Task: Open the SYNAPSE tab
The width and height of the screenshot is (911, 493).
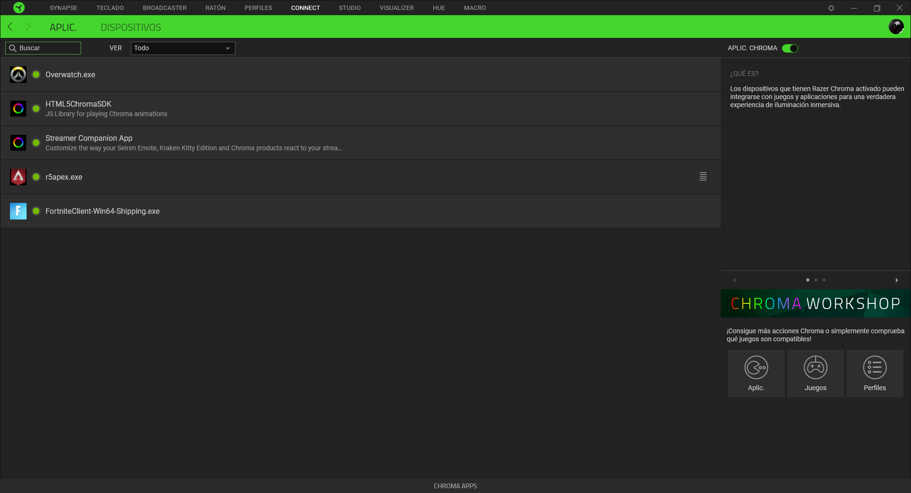Action: pyautogui.click(x=64, y=8)
